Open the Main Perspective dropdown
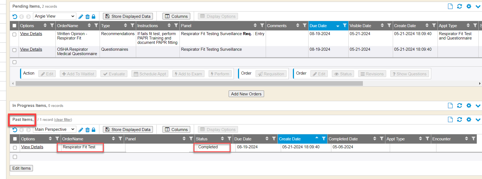482x179 pixels. coord(54,129)
